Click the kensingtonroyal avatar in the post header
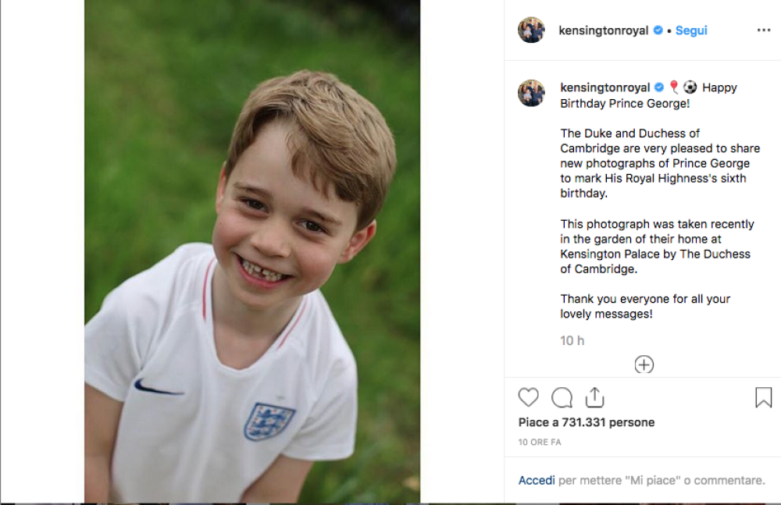 coord(531,30)
